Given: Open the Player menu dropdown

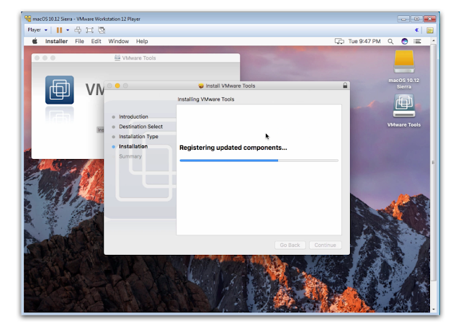Looking at the screenshot, I should [37, 30].
